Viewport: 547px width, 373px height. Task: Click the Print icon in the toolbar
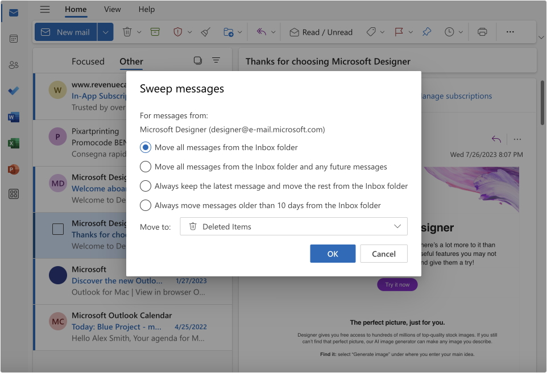click(482, 32)
